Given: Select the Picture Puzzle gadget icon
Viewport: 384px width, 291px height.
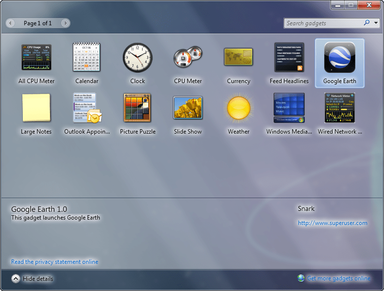Looking at the screenshot, I should (138, 108).
